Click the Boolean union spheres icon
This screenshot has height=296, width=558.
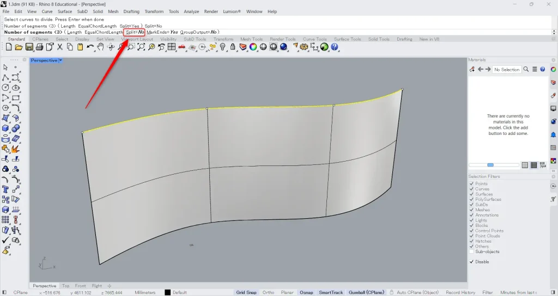point(16,128)
